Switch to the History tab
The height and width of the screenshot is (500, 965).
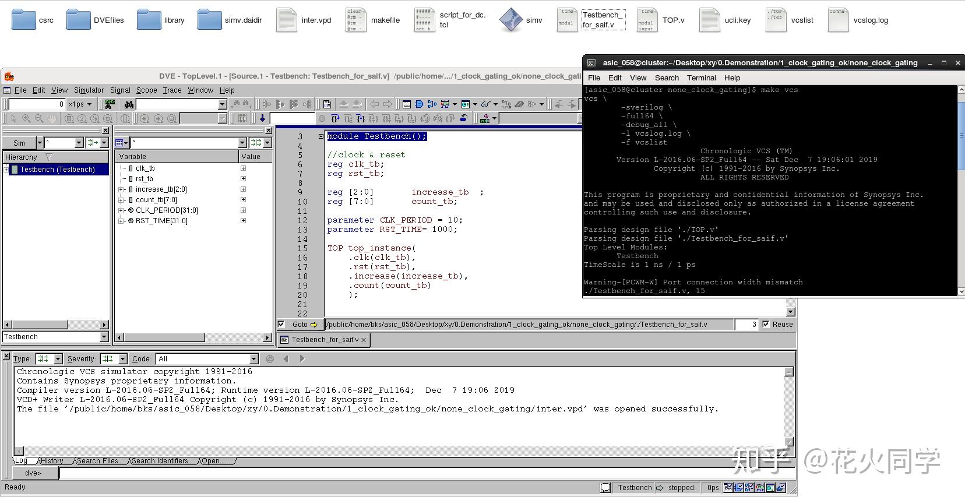(52, 461)
